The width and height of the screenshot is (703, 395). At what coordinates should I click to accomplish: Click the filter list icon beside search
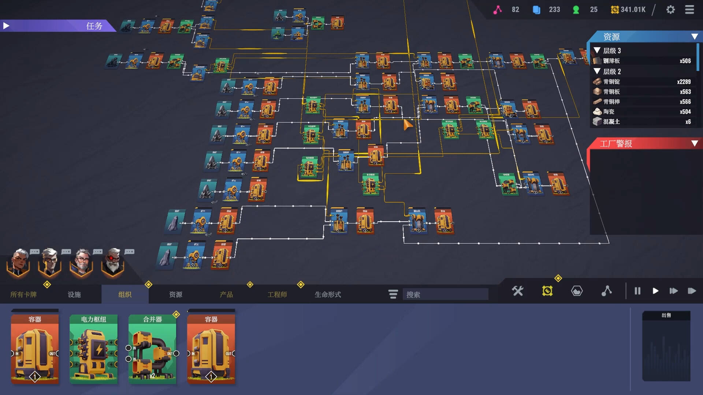click(393, 294)
